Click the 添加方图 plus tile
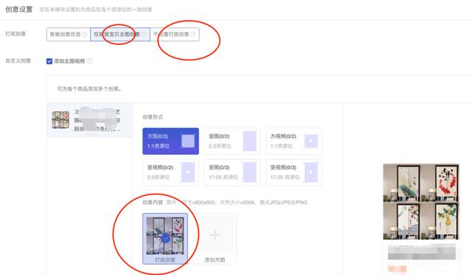Image resolution: width=472 pixels, height=275 pixels. point(215,239)
